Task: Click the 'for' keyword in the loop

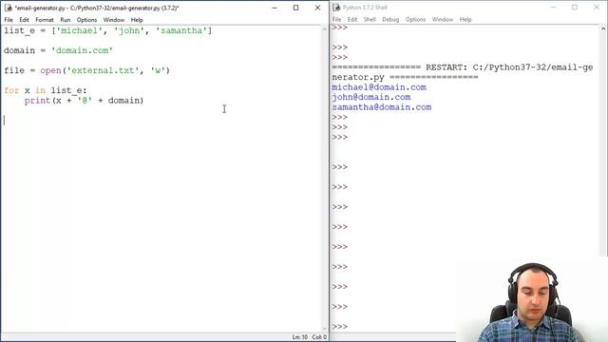Action: (11, 90)
